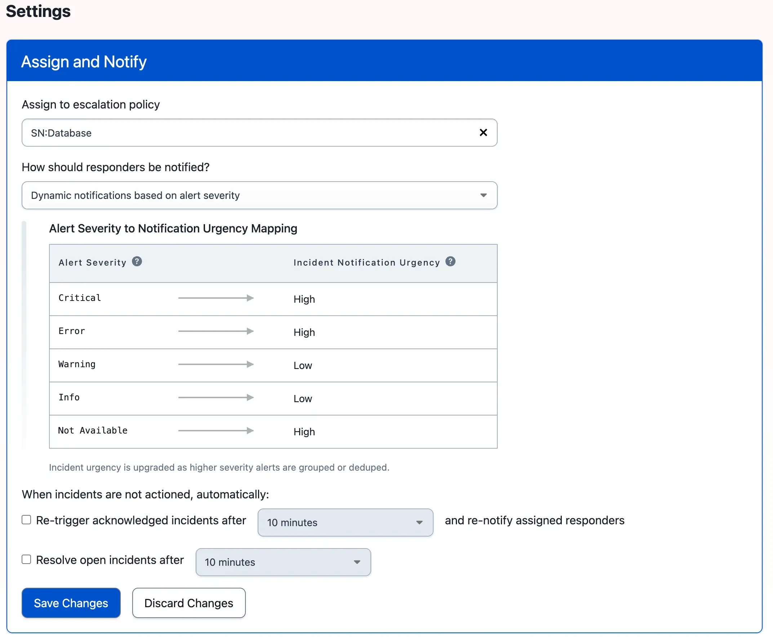Enable re-trigger acknowledged incidents checkbox
The height and width of the screenshot is (640, 773).
(26, 520)
